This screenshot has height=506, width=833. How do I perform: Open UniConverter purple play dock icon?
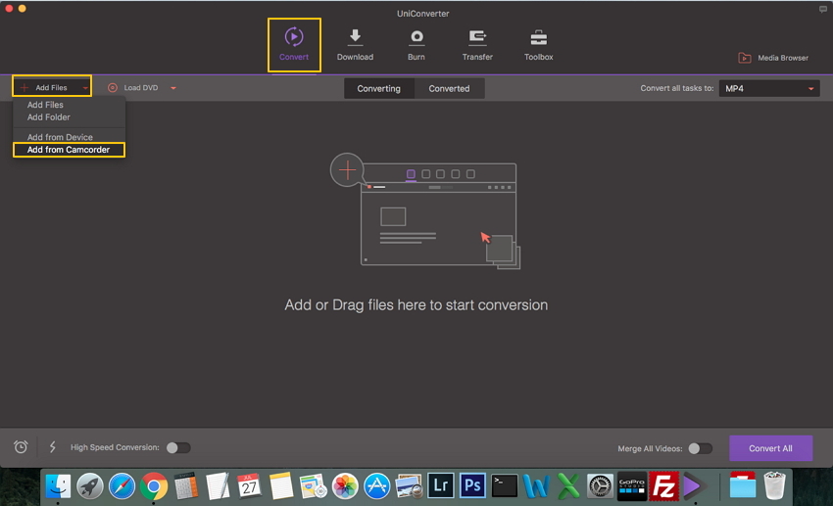[x=695, y=485]
